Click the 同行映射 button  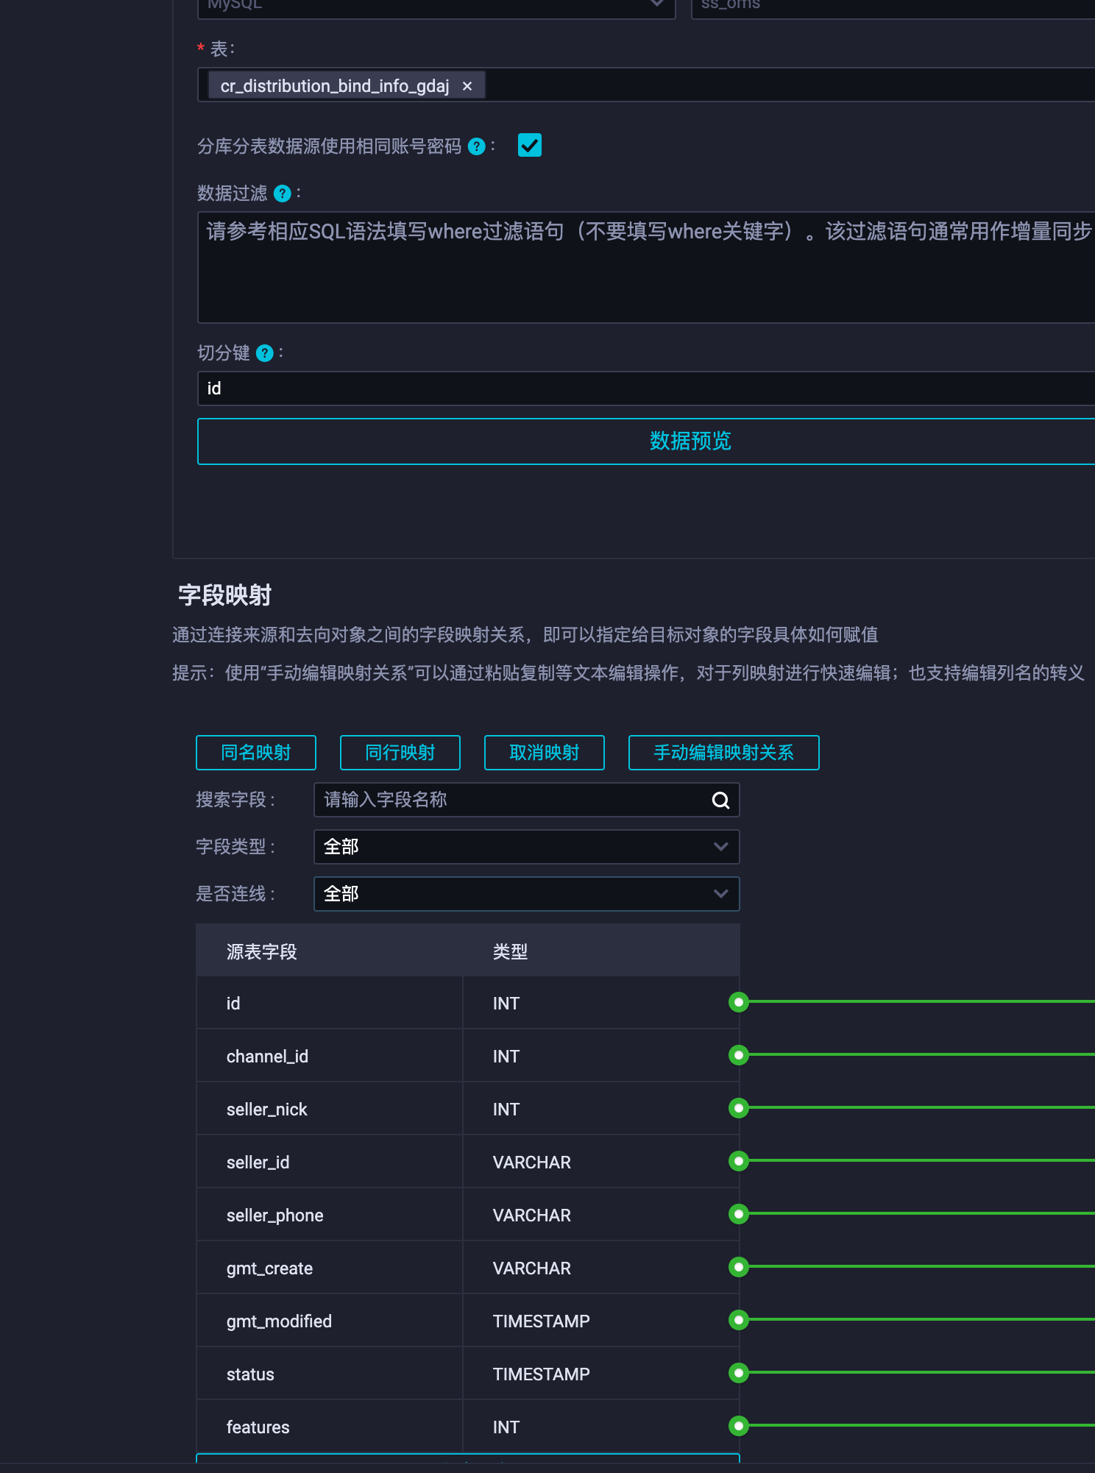point(400,753)
